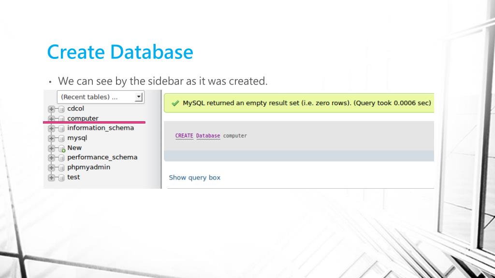Click the information_schema database icon

[x=61, y=128]
